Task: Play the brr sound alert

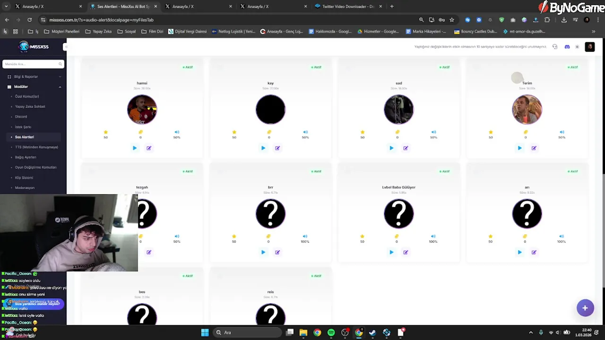Action: (x=263, y=252)
